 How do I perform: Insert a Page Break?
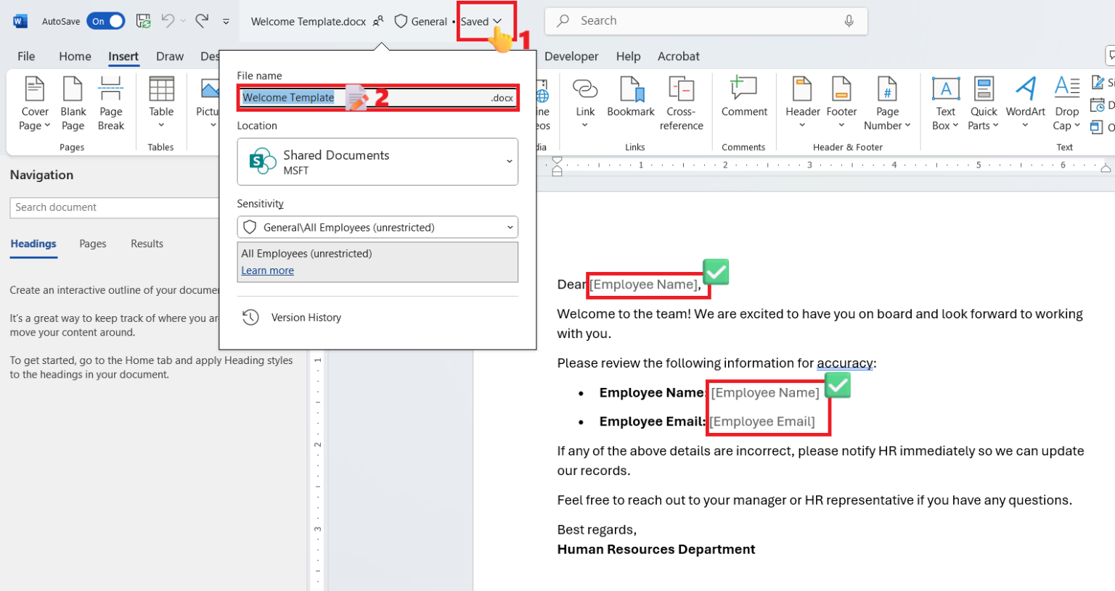pos(111,102)
